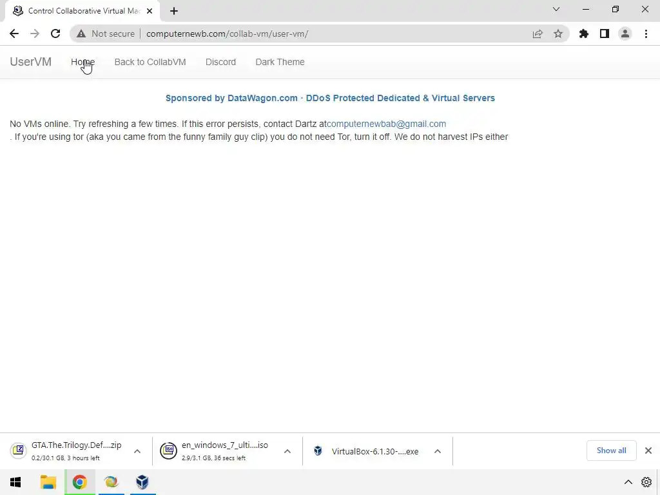
Task: Open the Chrome extensions puzzle icon
Action: coord(584,34)
